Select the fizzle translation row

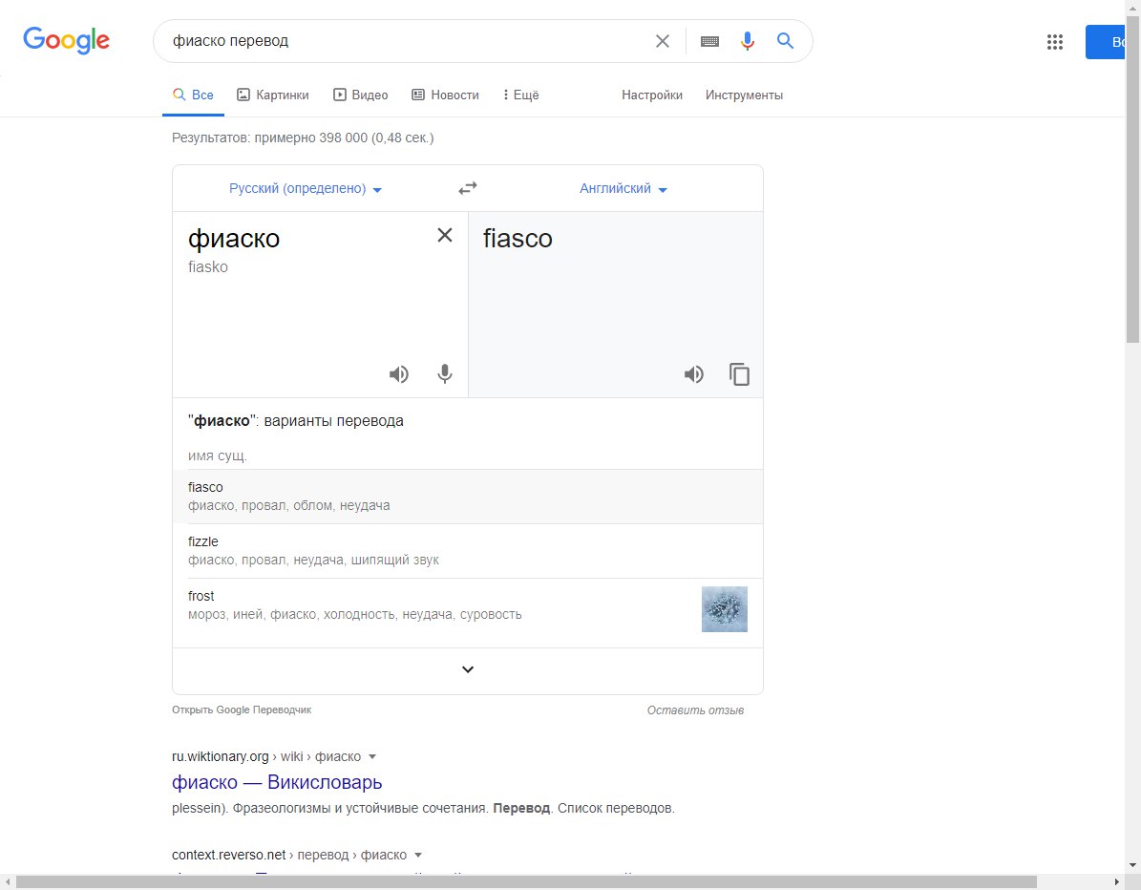click(468, 551)
